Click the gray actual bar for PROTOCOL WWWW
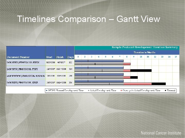The width and height of the screenshot is (185, 138). pyautogui.click(x=99, y=77)
